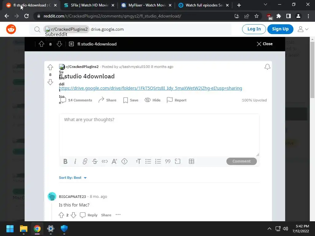This screenshot has height=236, width=315.
Task: Reply to BIGCAPNATE23's comment
Action: point(89,215)
